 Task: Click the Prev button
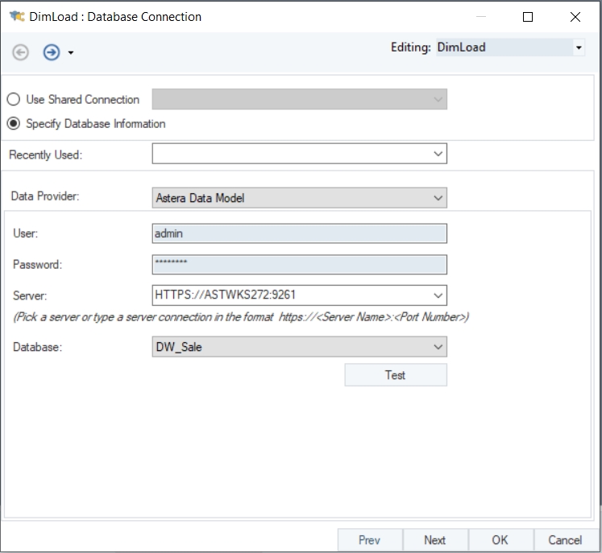[369, 540]
